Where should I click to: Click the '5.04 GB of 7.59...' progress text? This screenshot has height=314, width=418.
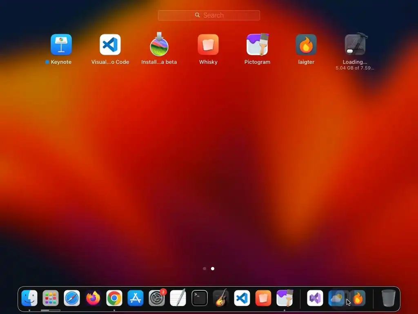355,68
